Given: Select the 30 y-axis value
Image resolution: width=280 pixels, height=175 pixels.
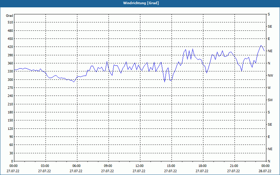Looking at the screenshot, I should pos(11,153).
